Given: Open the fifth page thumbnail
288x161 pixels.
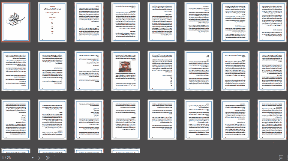Looking at the screenshot, I should (162, 22).
